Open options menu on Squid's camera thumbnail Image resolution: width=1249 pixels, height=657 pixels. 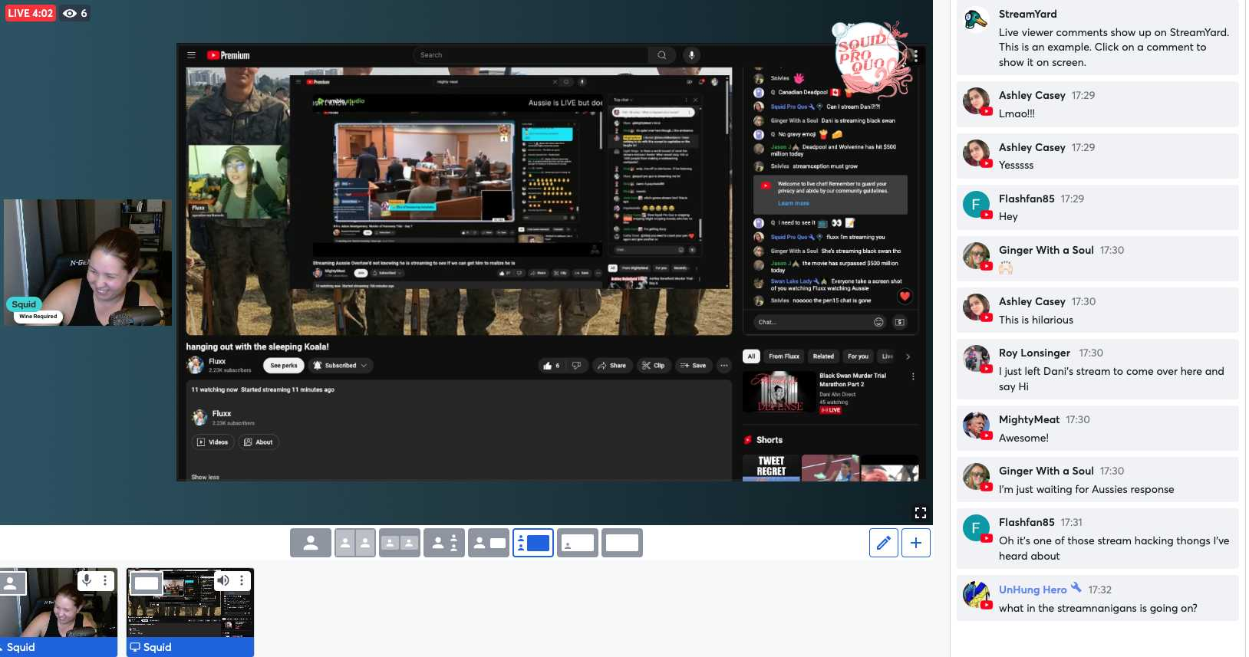pos(105,580)
